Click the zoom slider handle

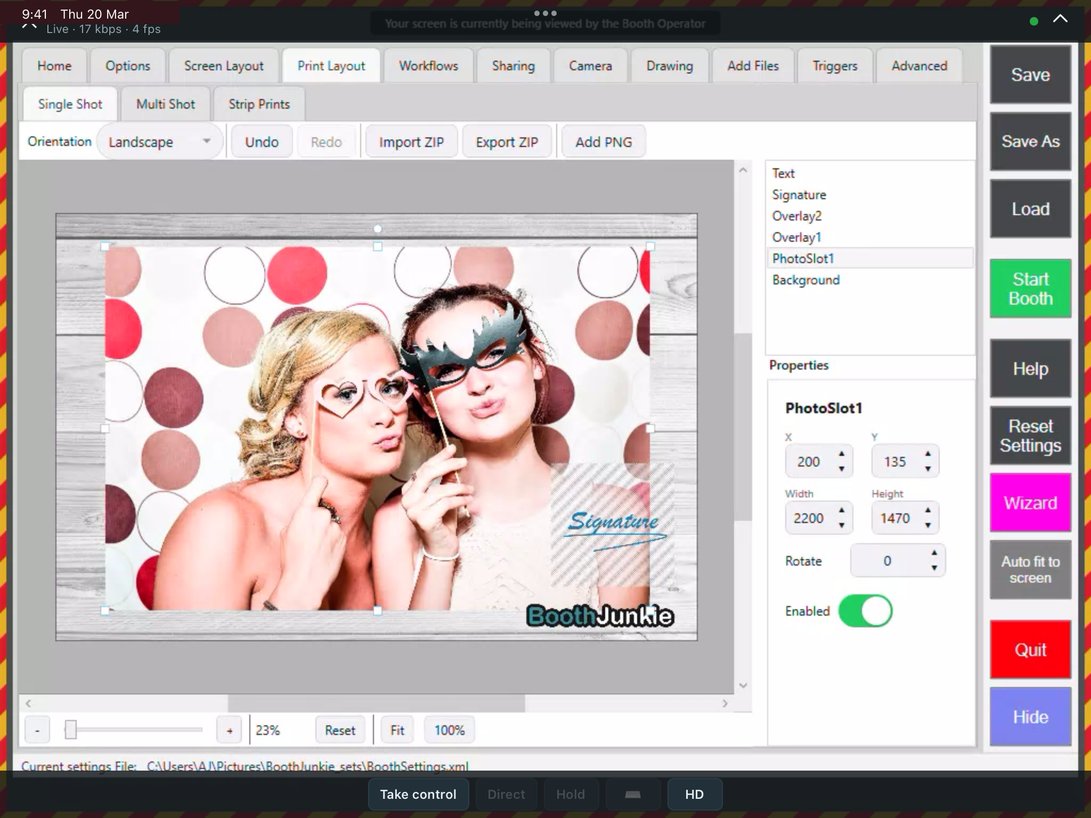pos(70,730)
